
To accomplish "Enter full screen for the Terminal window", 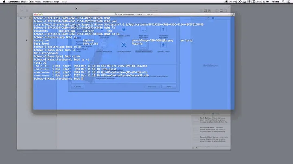I will click(x=233, y=15).
